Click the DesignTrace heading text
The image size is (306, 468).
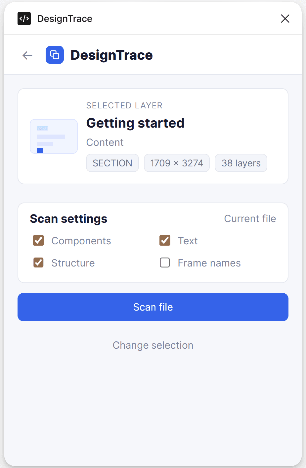pos(111,55)
